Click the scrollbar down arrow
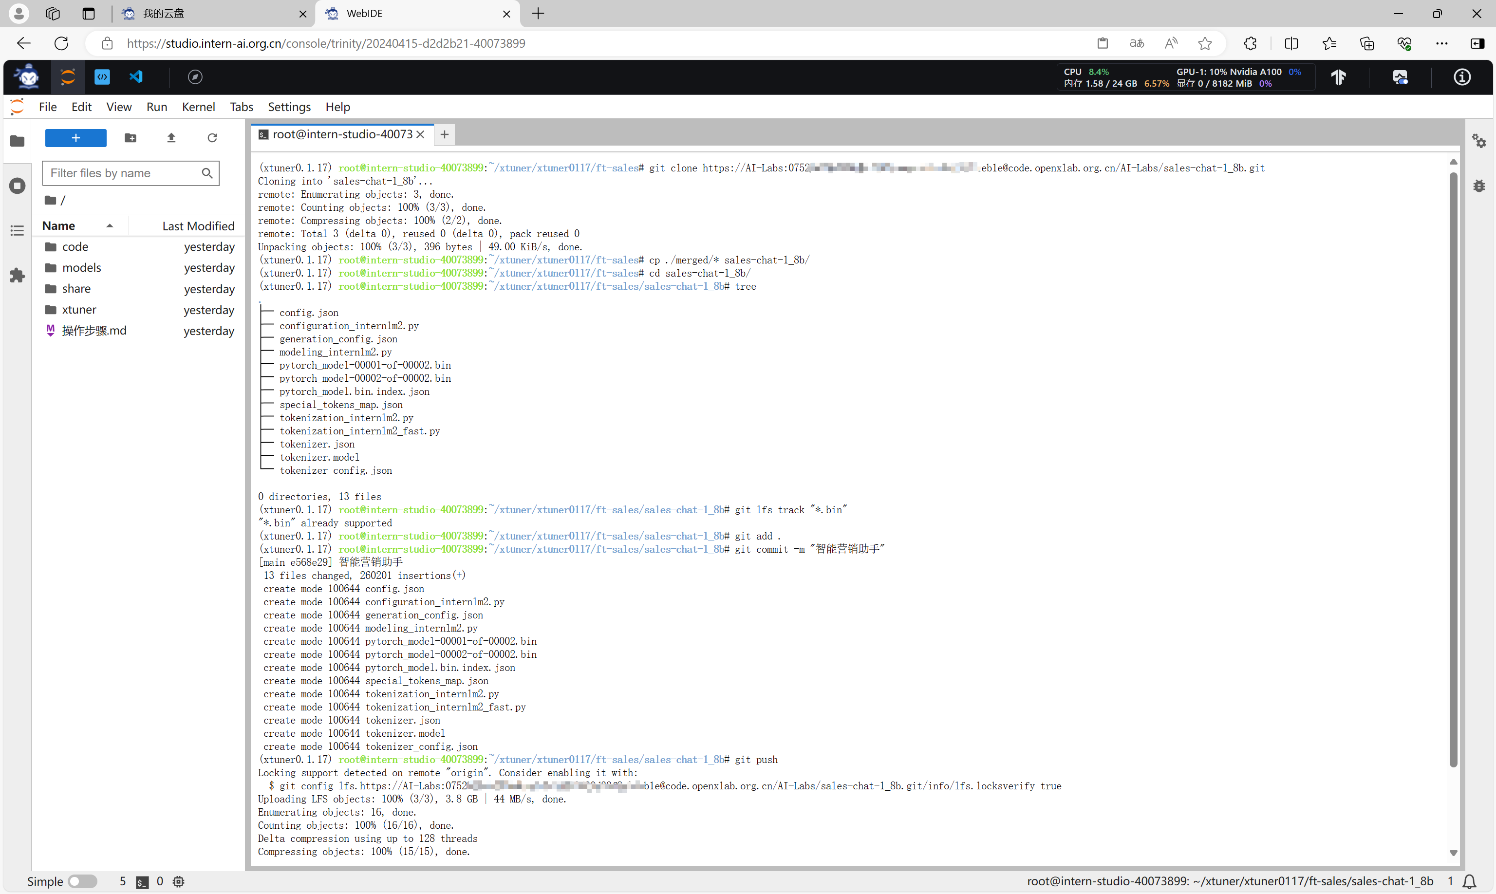This screenshot has width=1496, height=894. click(1453, 853)
